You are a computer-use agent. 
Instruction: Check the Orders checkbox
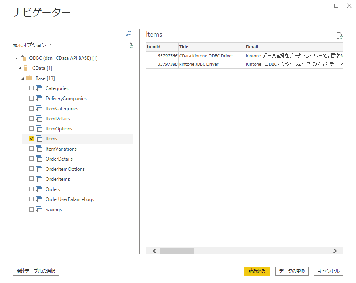(x=32, y=189)
